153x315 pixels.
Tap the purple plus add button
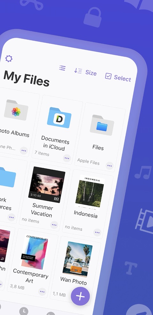pyautogui.click(x=80, y=296)
